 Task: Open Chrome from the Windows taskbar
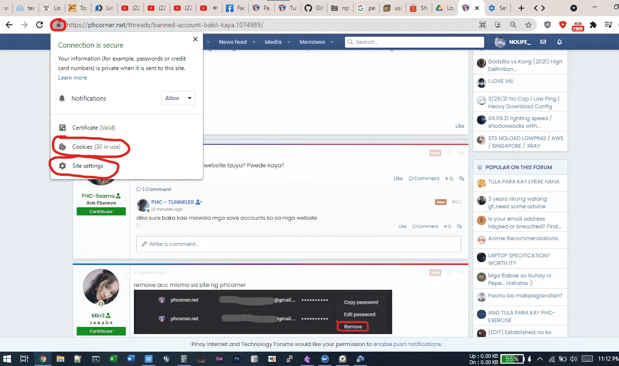(43, 359)
